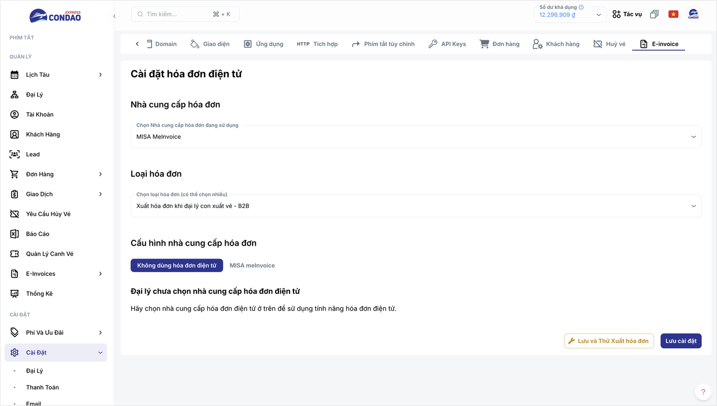Click the Vietnamese flag language icon
Viewport: 717px width, 406px height.
coord(673,14)
